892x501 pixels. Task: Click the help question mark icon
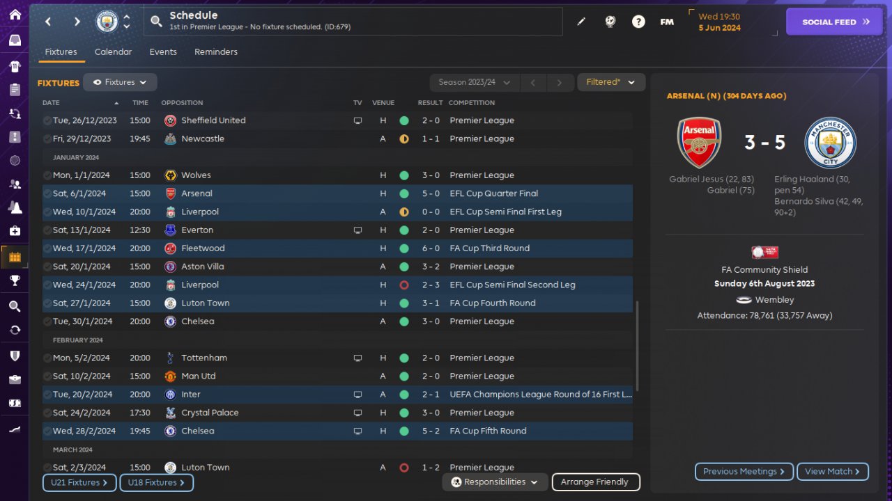638,22
